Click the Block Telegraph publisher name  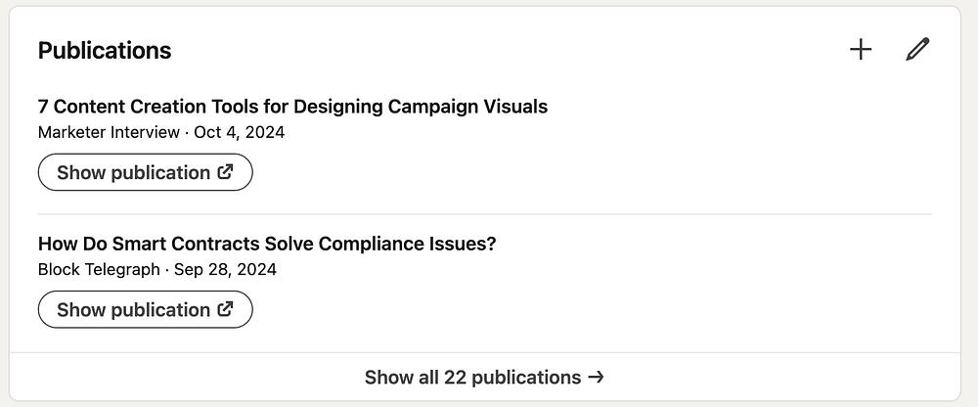click(98, 269)
